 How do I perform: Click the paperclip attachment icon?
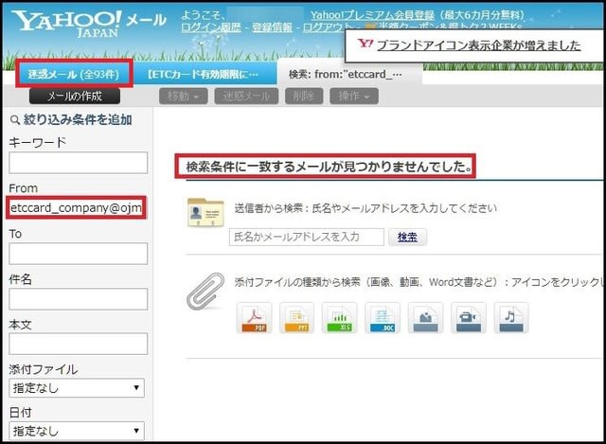[205, 292]
